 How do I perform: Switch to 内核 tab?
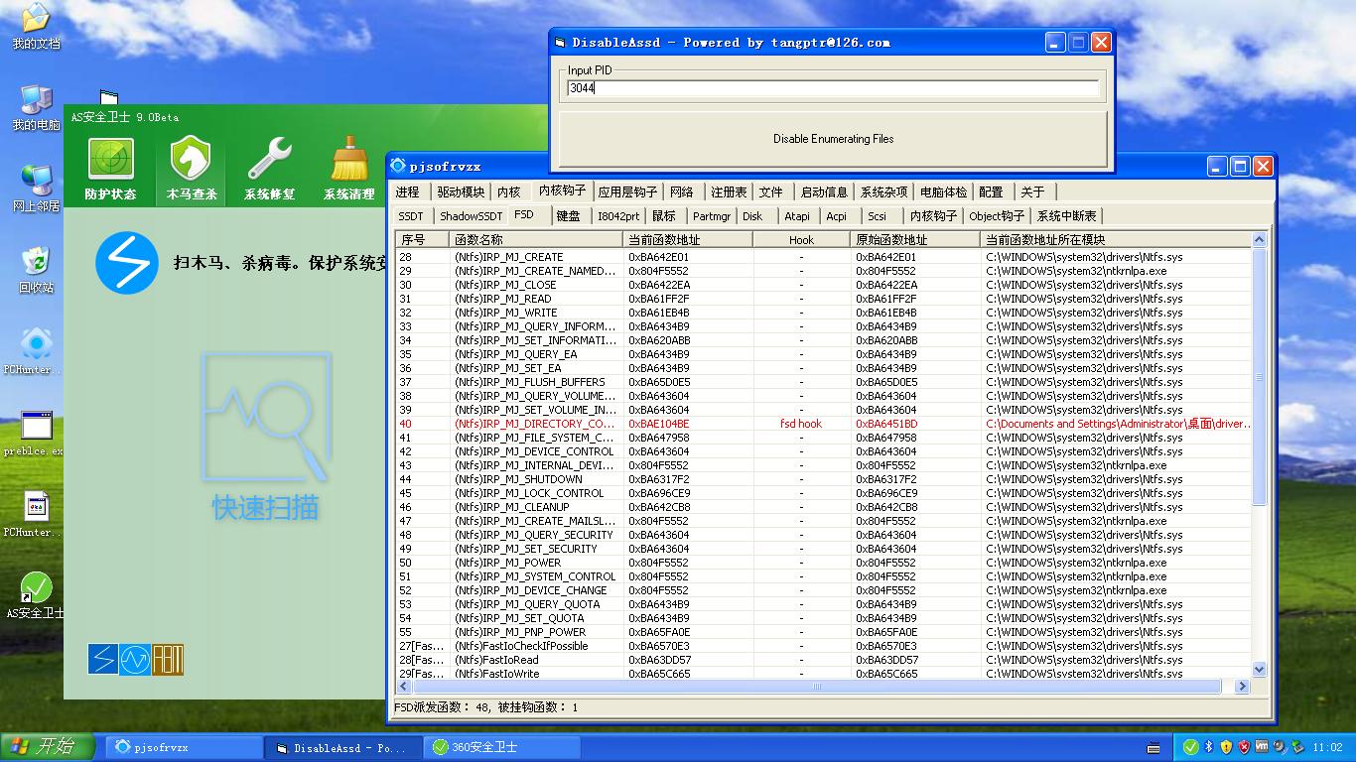tap(509, 192)
